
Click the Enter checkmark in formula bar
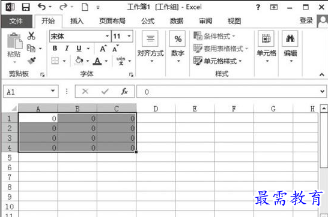click(x=105, y=91)
